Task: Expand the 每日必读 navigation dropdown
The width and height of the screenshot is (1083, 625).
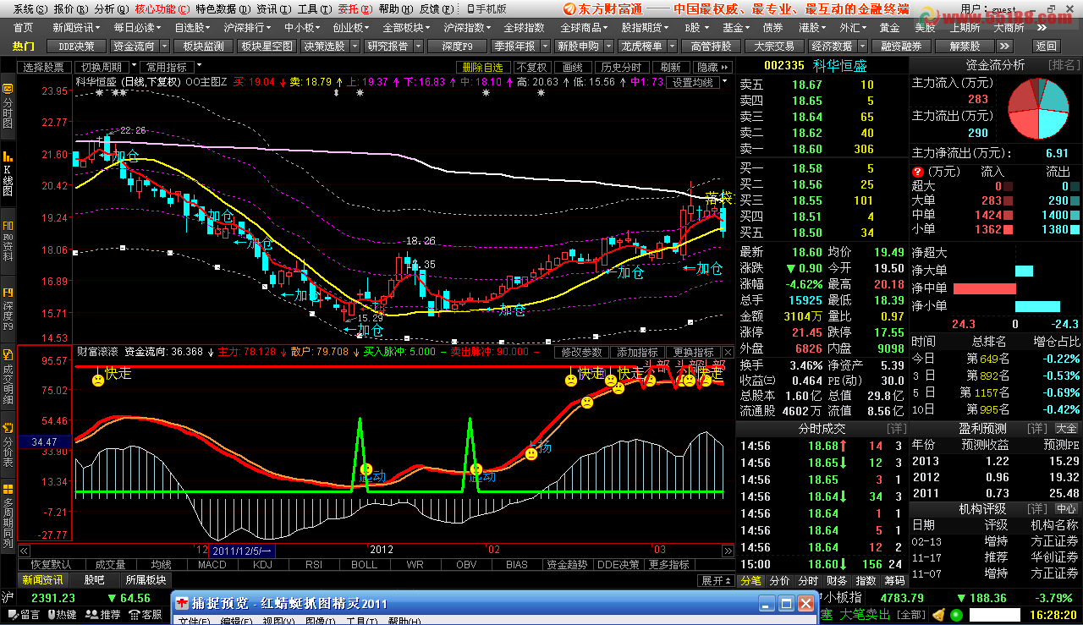Action: (x=161, y=28)
